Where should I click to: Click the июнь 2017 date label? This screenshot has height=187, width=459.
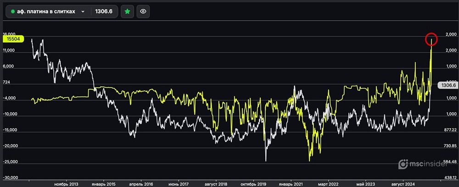(179, 184)
